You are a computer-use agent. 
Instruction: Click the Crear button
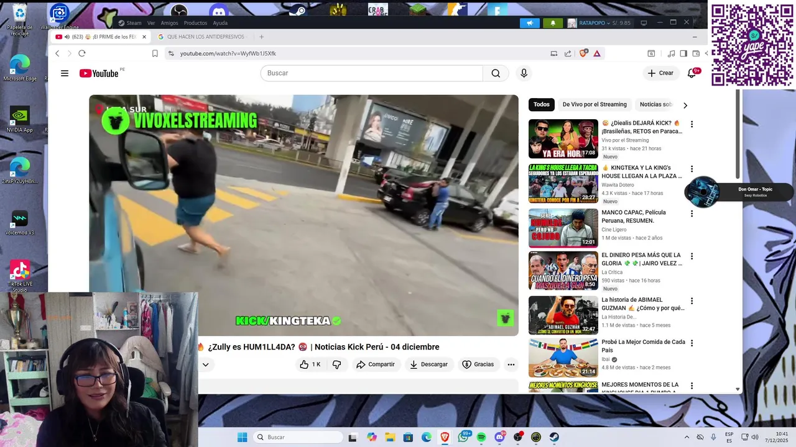coord(660,73)
